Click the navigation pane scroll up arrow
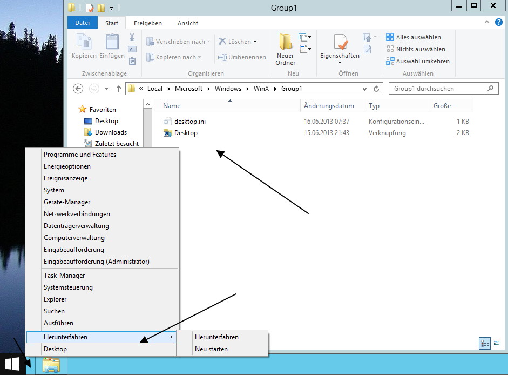 [x=147, y=104]
